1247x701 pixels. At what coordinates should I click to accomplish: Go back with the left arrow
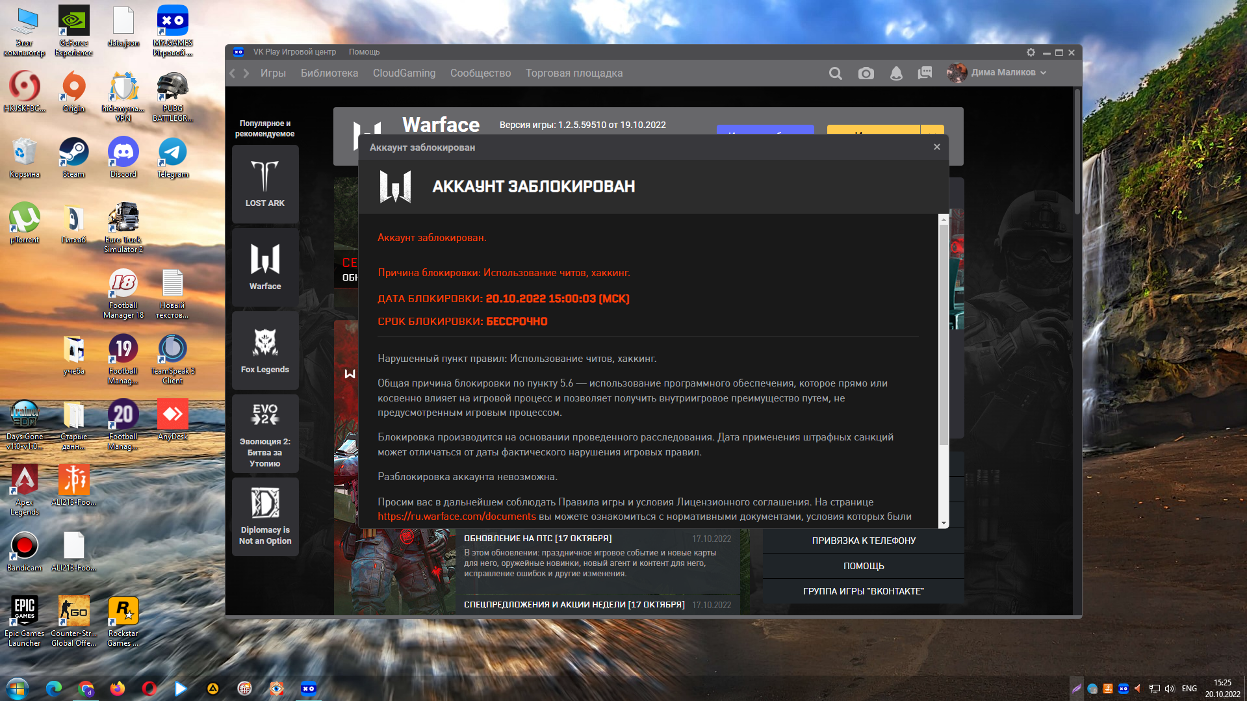point(233,73)
